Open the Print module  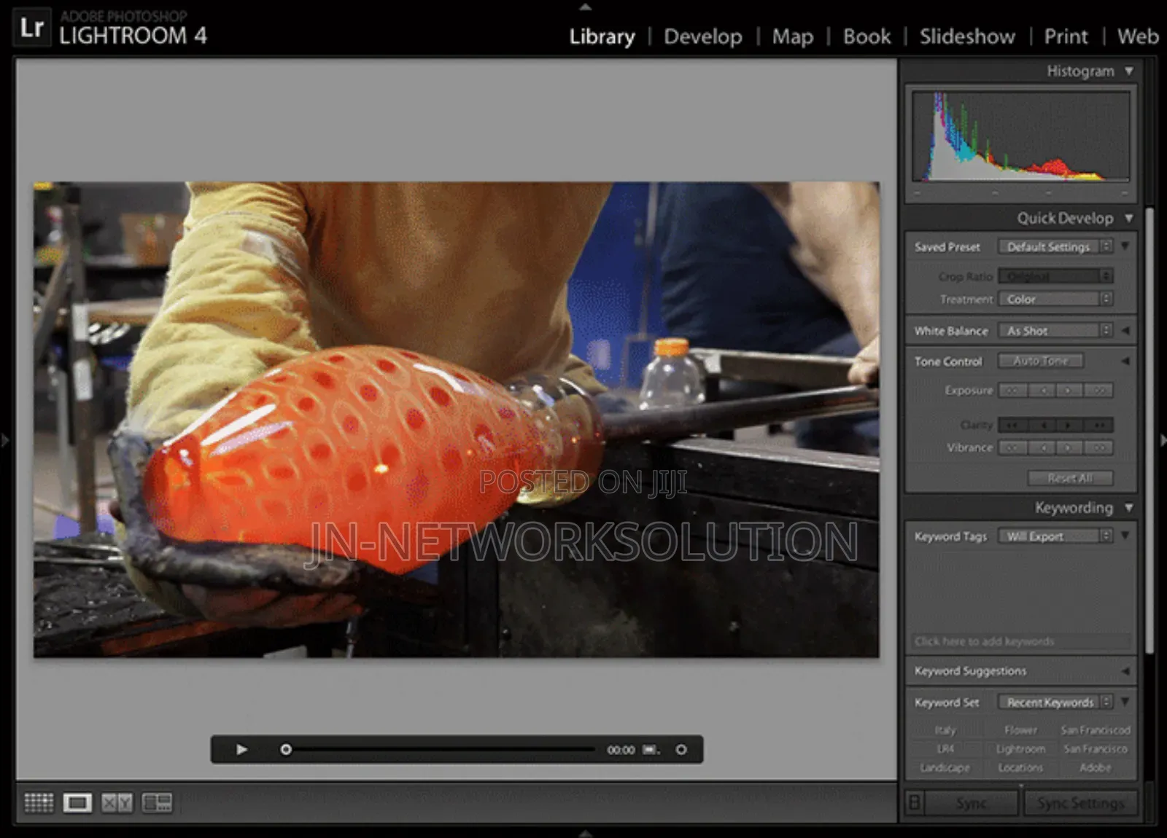click(x=1066, y=36)
